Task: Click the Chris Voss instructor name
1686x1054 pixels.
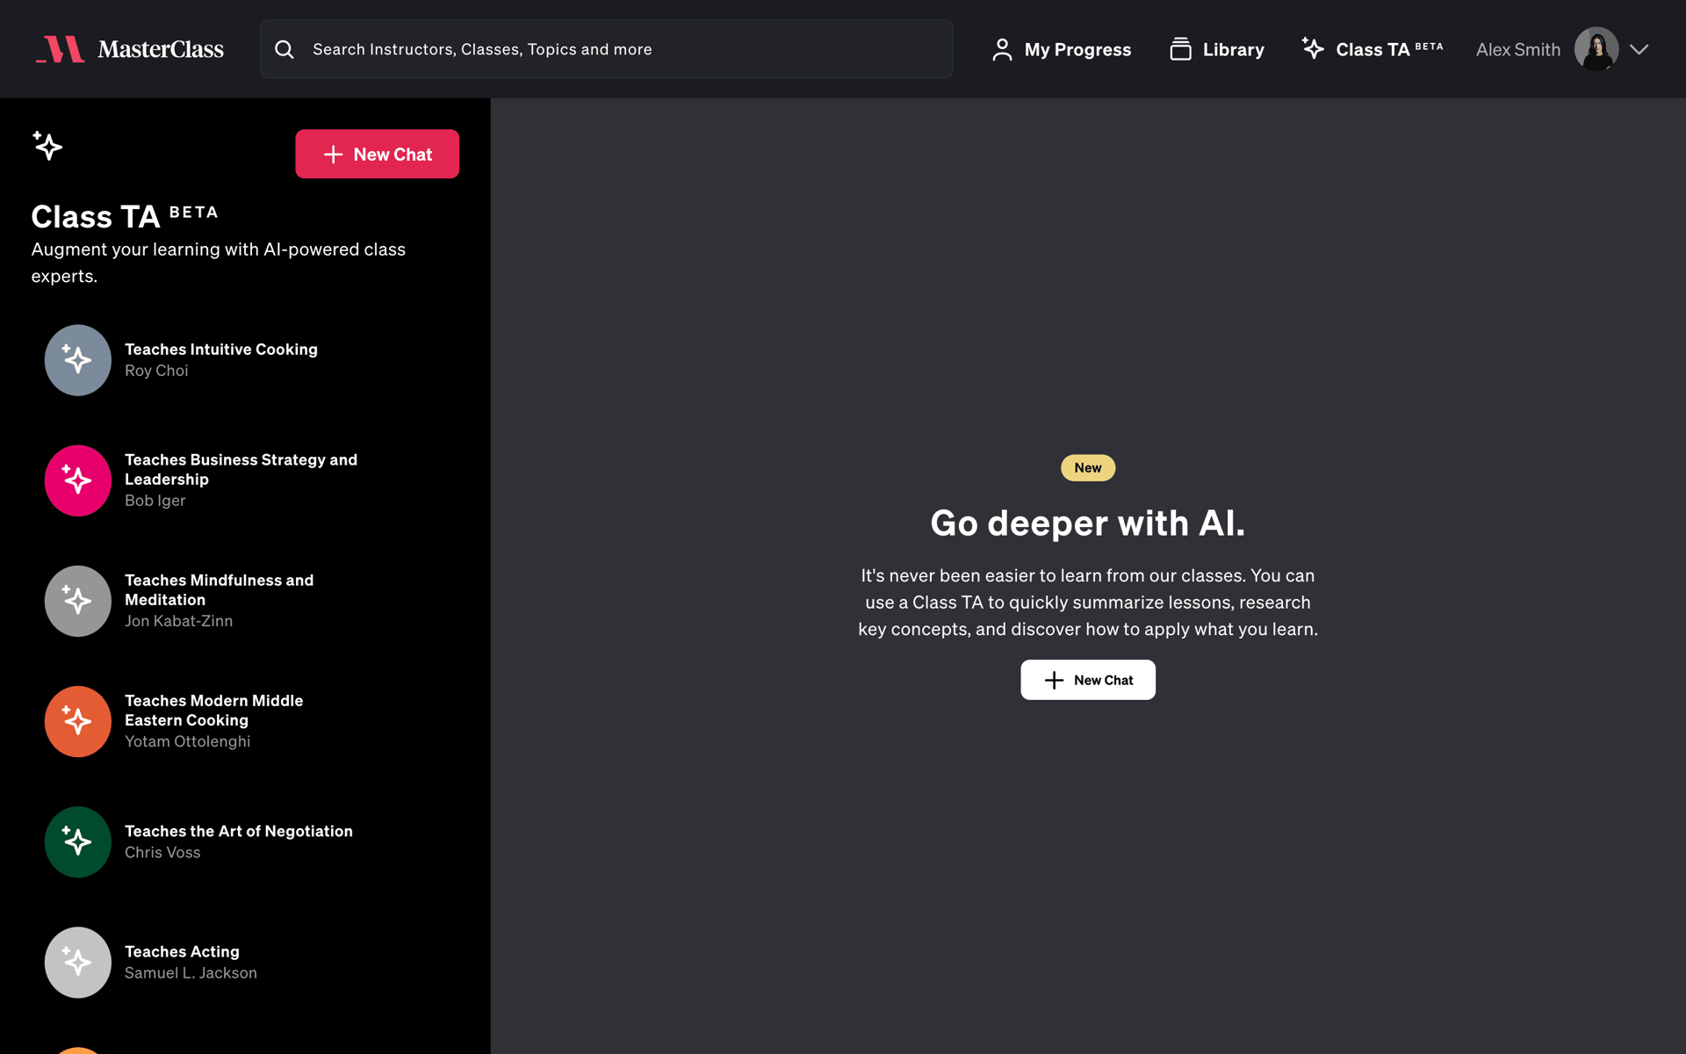Action: [x=162, y=852]
